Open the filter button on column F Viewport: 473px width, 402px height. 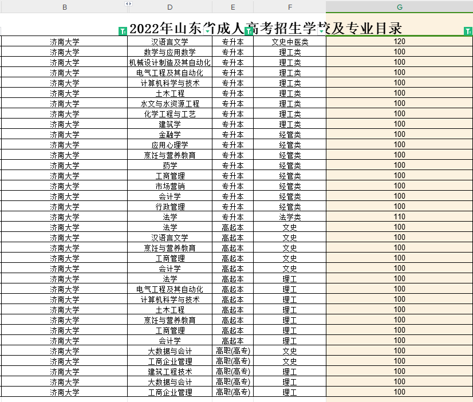tap(322, 31)
